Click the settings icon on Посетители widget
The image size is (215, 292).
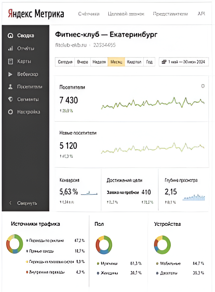202,86
